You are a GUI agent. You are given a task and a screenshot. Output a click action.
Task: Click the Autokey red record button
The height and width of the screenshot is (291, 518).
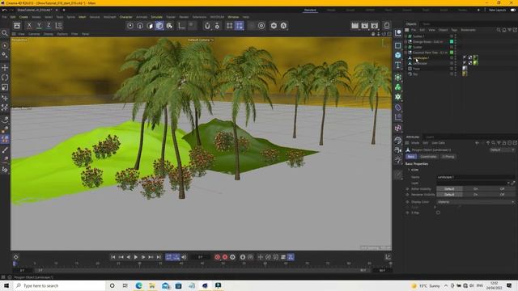point(225,257)
